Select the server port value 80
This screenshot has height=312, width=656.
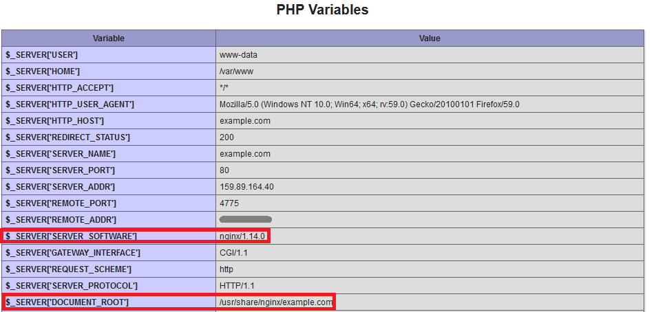pyautogui.click(x=224, y=170)
